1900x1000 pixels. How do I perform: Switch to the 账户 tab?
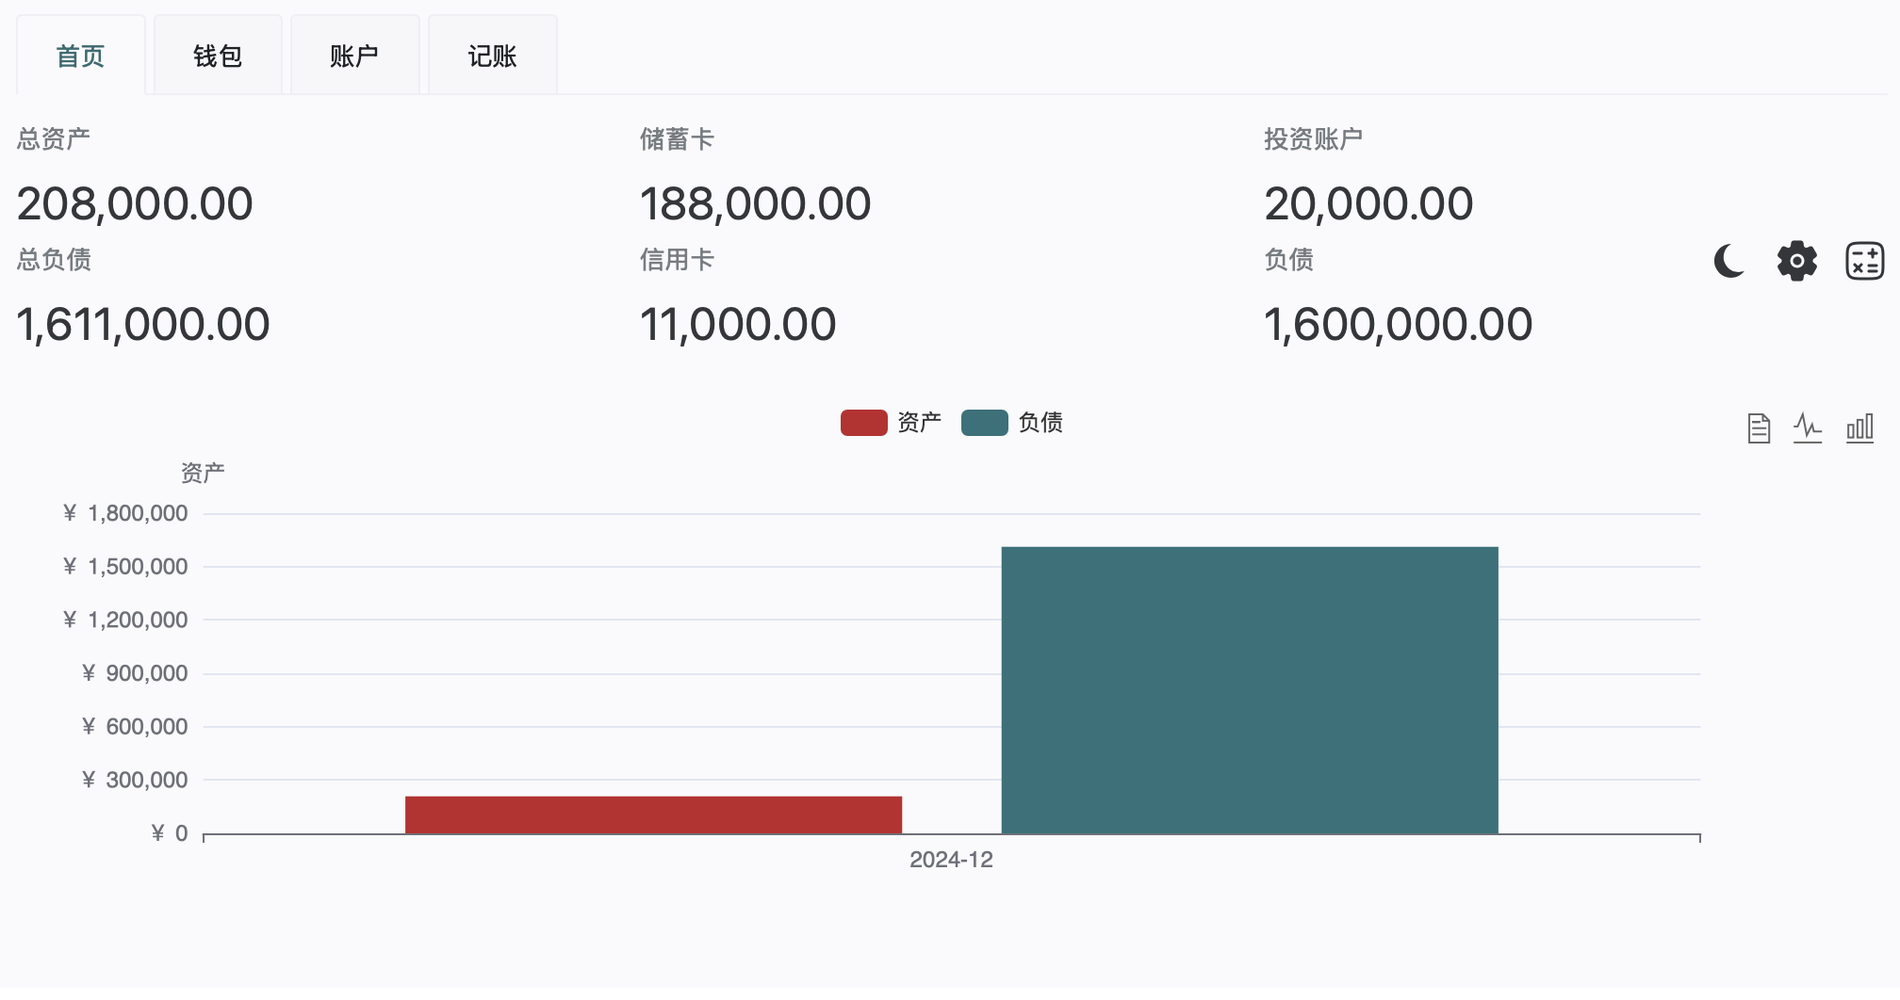[x=354, y=56]
